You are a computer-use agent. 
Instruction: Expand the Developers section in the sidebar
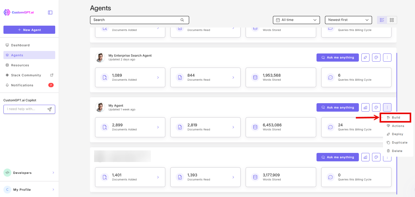pyautogui.click(x=29, y=173)
